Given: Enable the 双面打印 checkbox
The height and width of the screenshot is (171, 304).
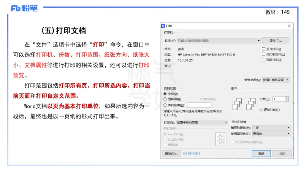Looking at the screenshot, I should pyautogui.click(x=263, y=60).
